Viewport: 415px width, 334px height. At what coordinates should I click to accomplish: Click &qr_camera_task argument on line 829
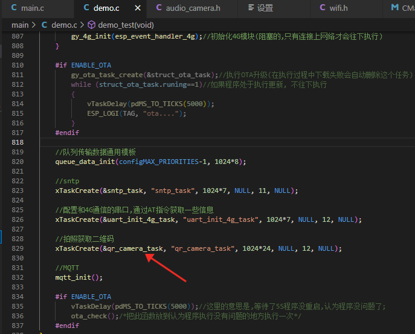pyautogui.click(x=133, y=248)
